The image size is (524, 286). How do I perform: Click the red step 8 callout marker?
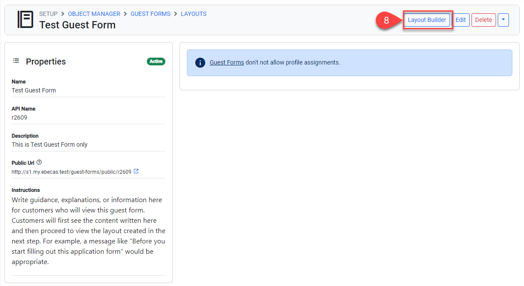point(386,20)
